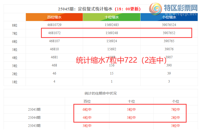
Task: Click the red 2粒中 result for 25044期
Action: [175, 118]
